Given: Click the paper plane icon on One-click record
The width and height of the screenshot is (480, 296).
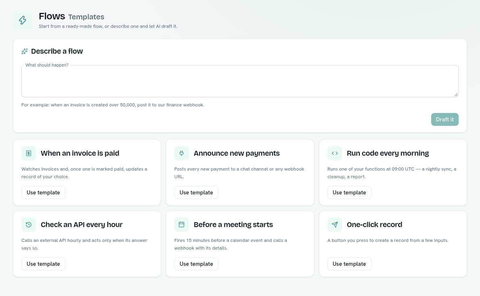Looking at the screenshot, I should [335, 224].
